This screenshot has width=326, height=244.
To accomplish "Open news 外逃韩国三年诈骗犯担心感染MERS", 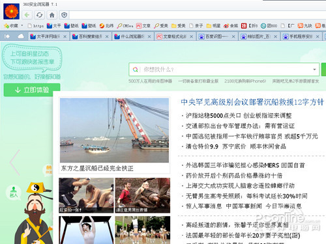I will point(245,165).
